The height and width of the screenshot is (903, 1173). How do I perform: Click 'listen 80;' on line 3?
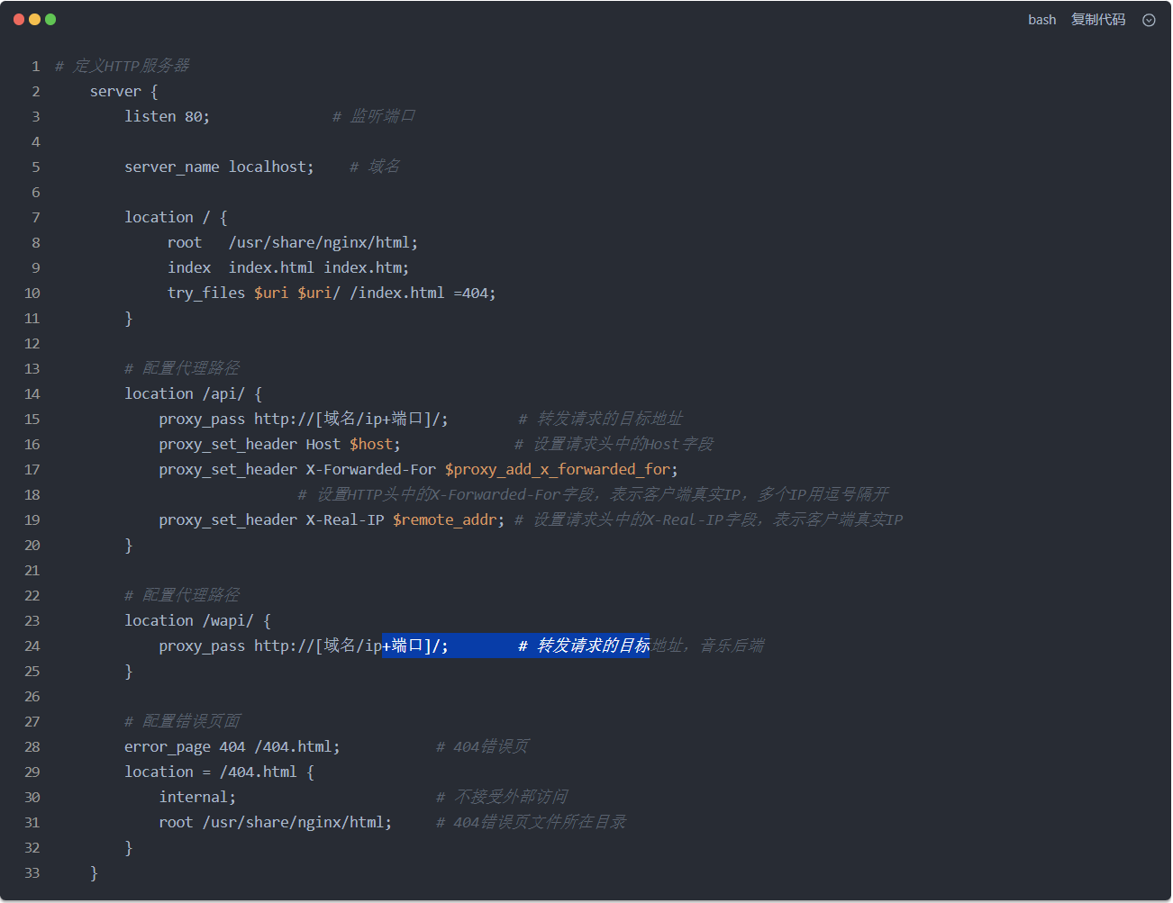pos(167,116)
